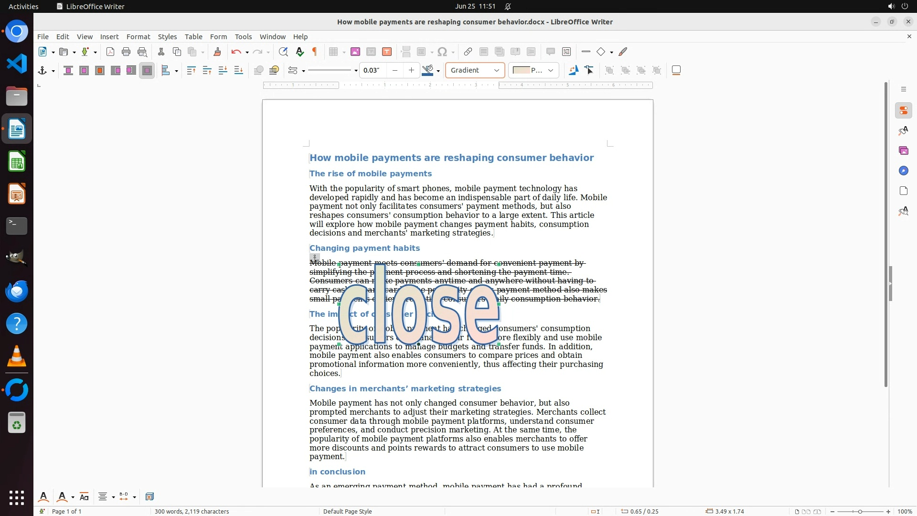The image size is (917, 516).
Task: Click the zoom slider in status bar
Action: pos(860,511)
